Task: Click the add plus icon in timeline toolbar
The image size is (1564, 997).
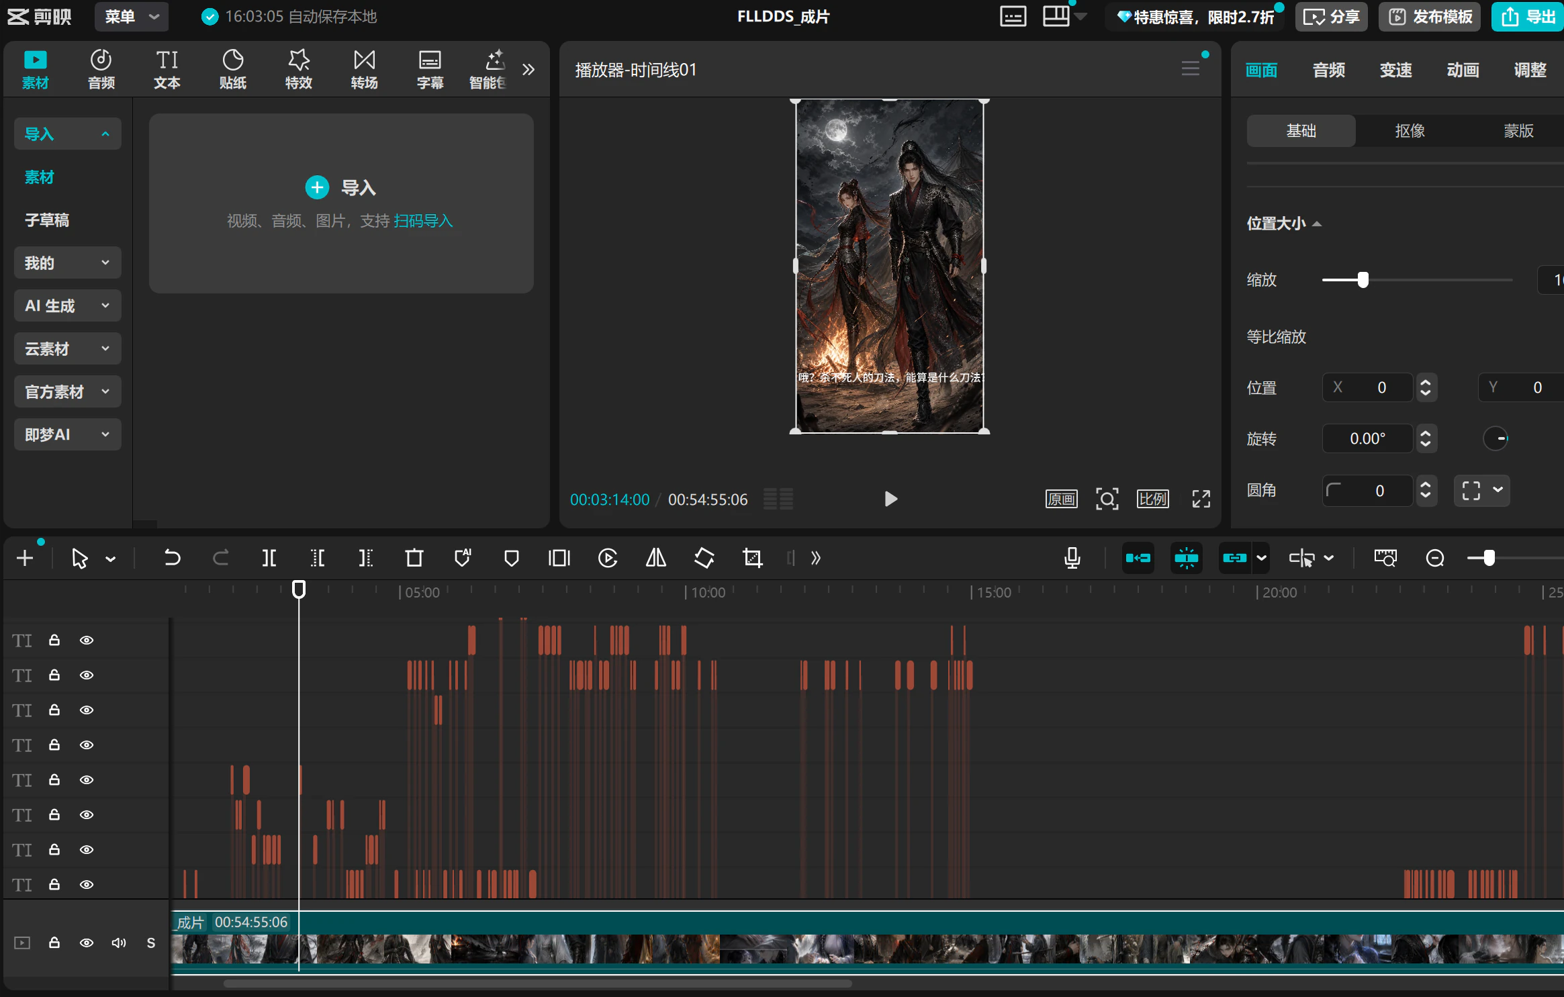Action: tap(25, 558)
